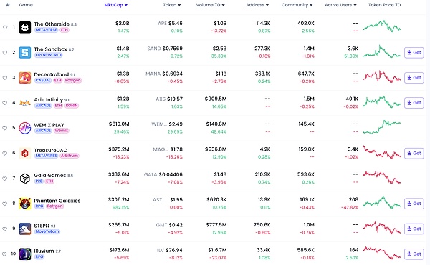Screen dimensions: 430x265
Task: Toggle the favorite heart for WEMIX PLAY
Action: [x=5, y=128]
